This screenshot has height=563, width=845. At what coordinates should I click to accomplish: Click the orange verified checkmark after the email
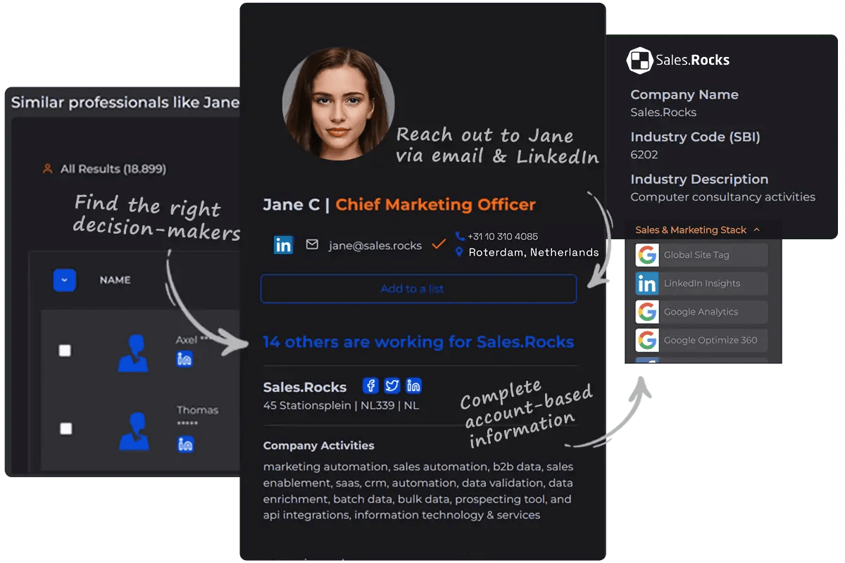coord(439,244)
